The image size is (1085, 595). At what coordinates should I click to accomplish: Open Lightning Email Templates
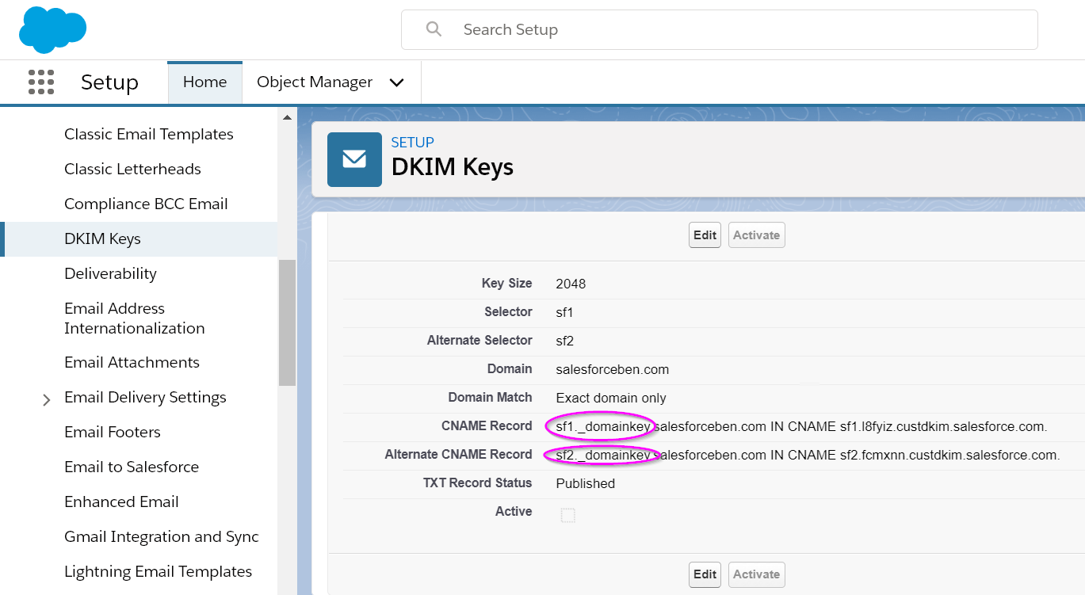pyautogui.click(x=158, y=571)
